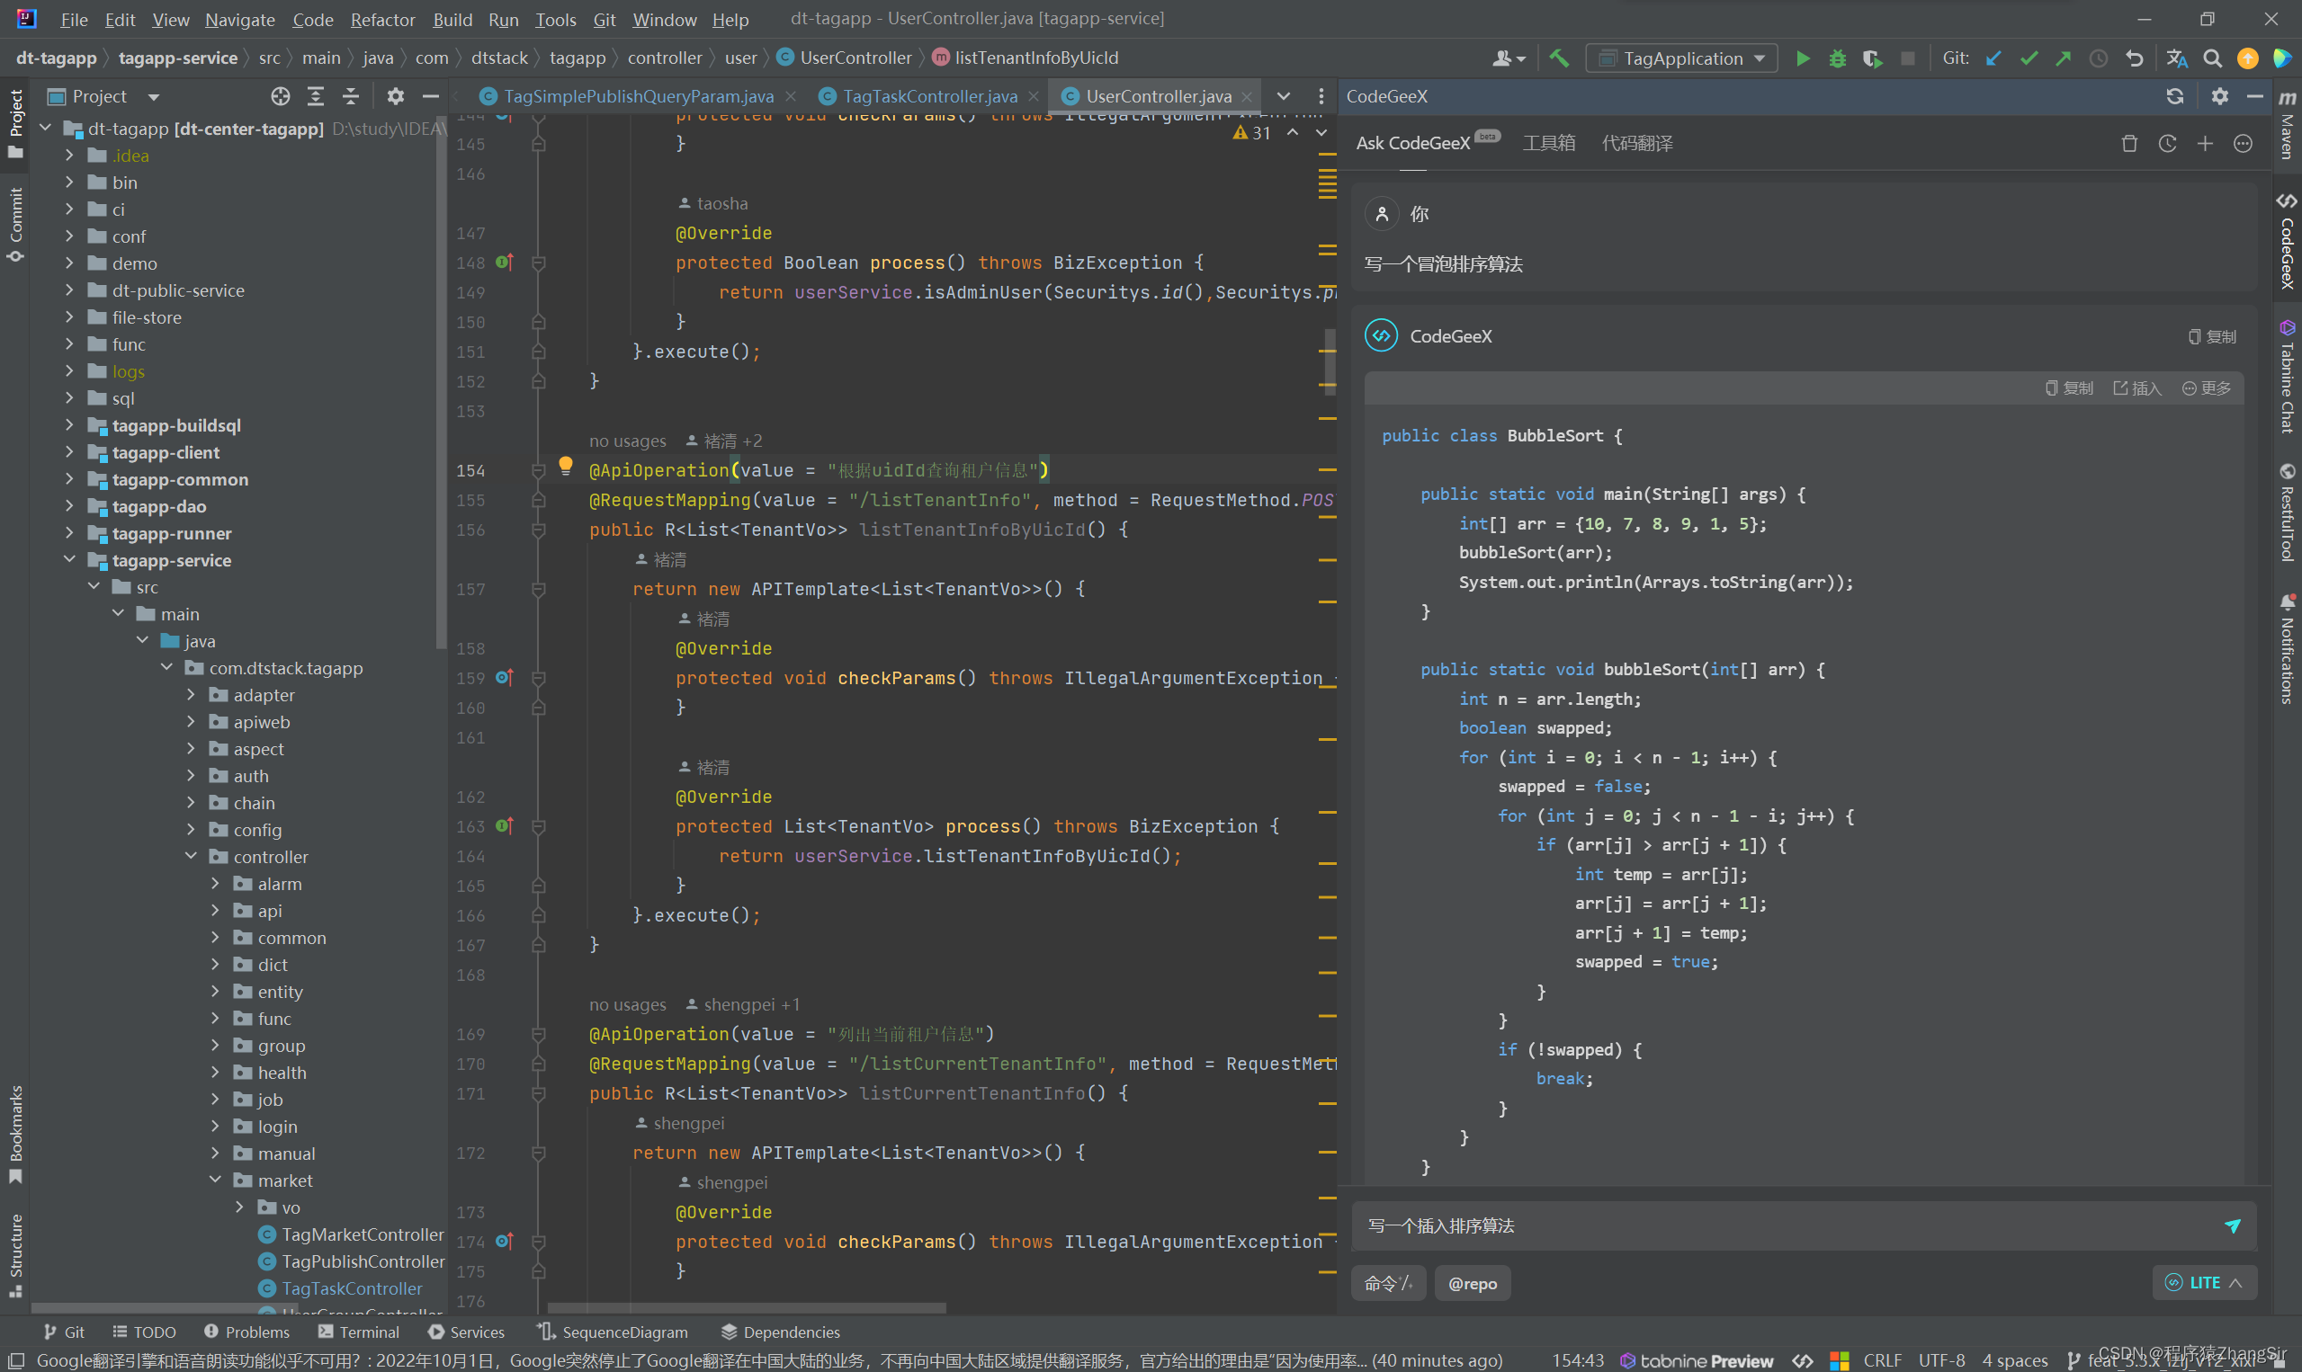This screenshot has height=1372, width=2302.
Task: Collapse the market folder
Action: pyautogui.click(x=216, y=1180)
